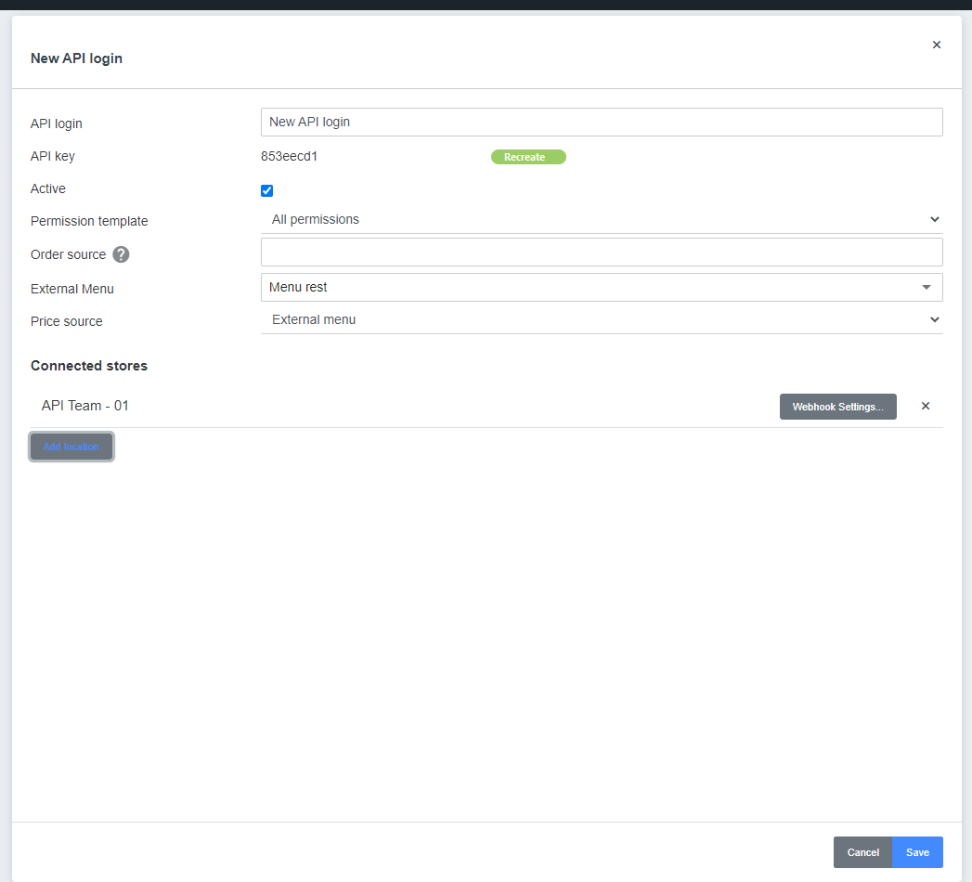Click the Connected stores heading
Image resolution: width=972 pixels, height=882 pixels.
tap(89, 366)
